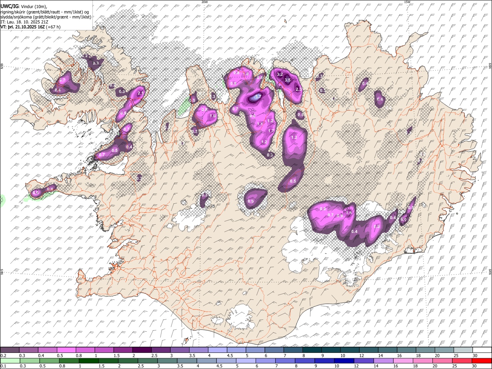
Task: Click the 1.1 snowfall value on the map
Action: coord(260,124)
